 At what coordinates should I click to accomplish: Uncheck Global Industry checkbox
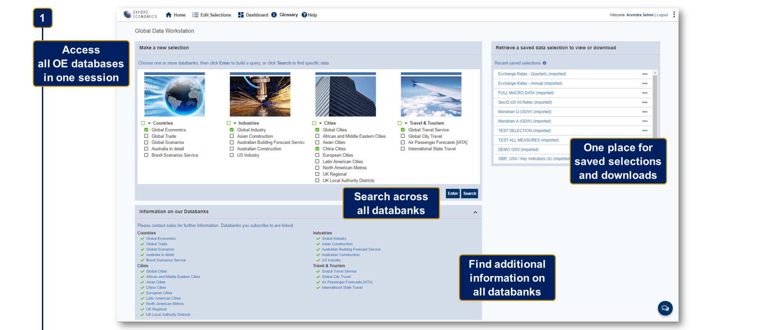tap(232, 130)
